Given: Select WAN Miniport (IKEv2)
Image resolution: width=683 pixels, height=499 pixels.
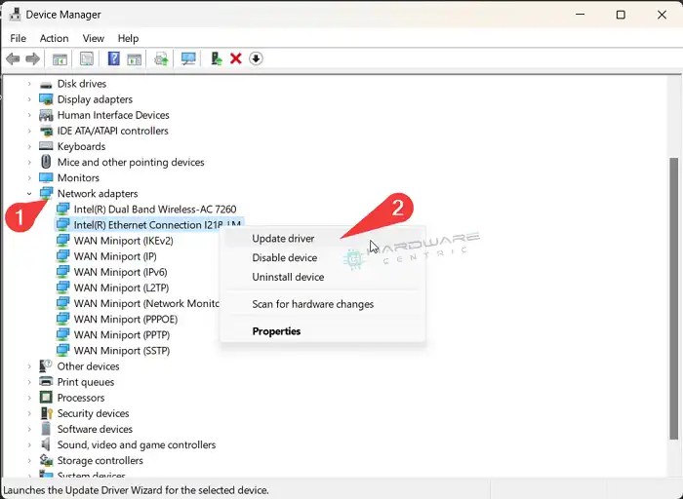Looking at the screenshot, I should 124,241.
